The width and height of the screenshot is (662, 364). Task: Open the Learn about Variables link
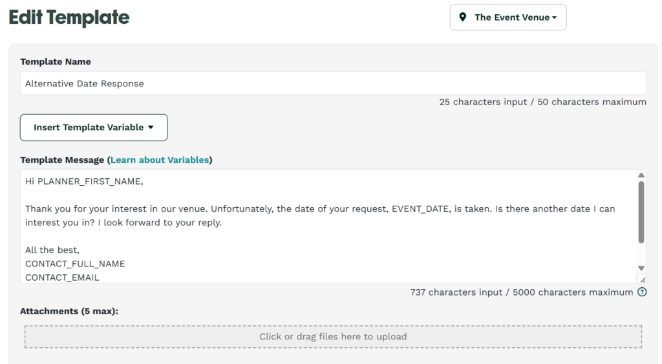pos(160,159)
